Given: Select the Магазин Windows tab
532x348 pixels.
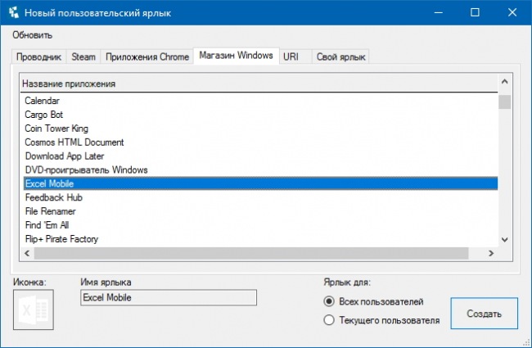Looking at the screenshot, I should coord(236,56).
